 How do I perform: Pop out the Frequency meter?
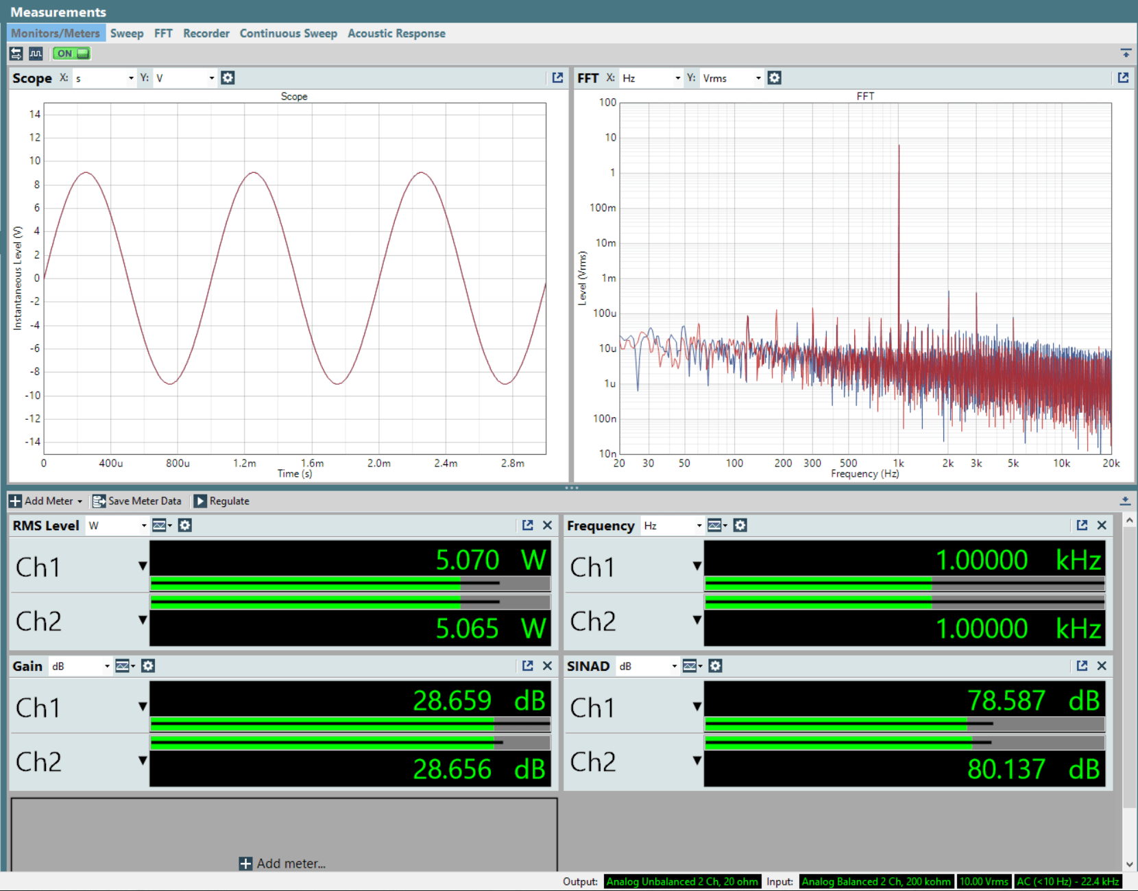point(1082,525)
